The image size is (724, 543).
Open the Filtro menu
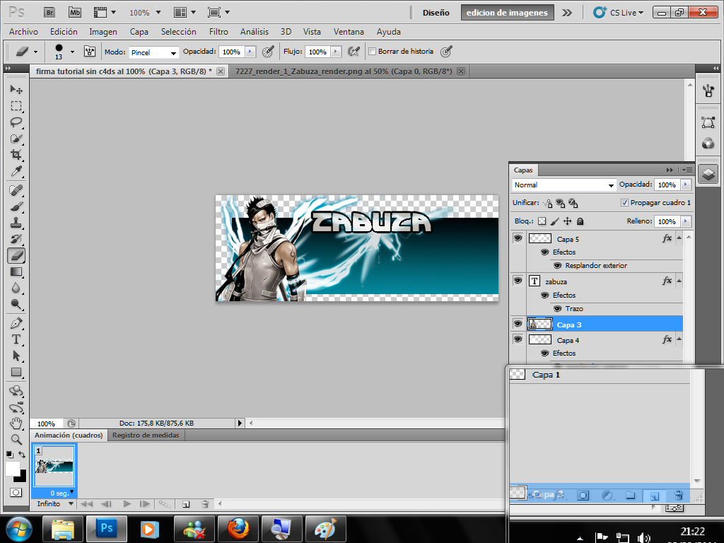coord(218,32)
